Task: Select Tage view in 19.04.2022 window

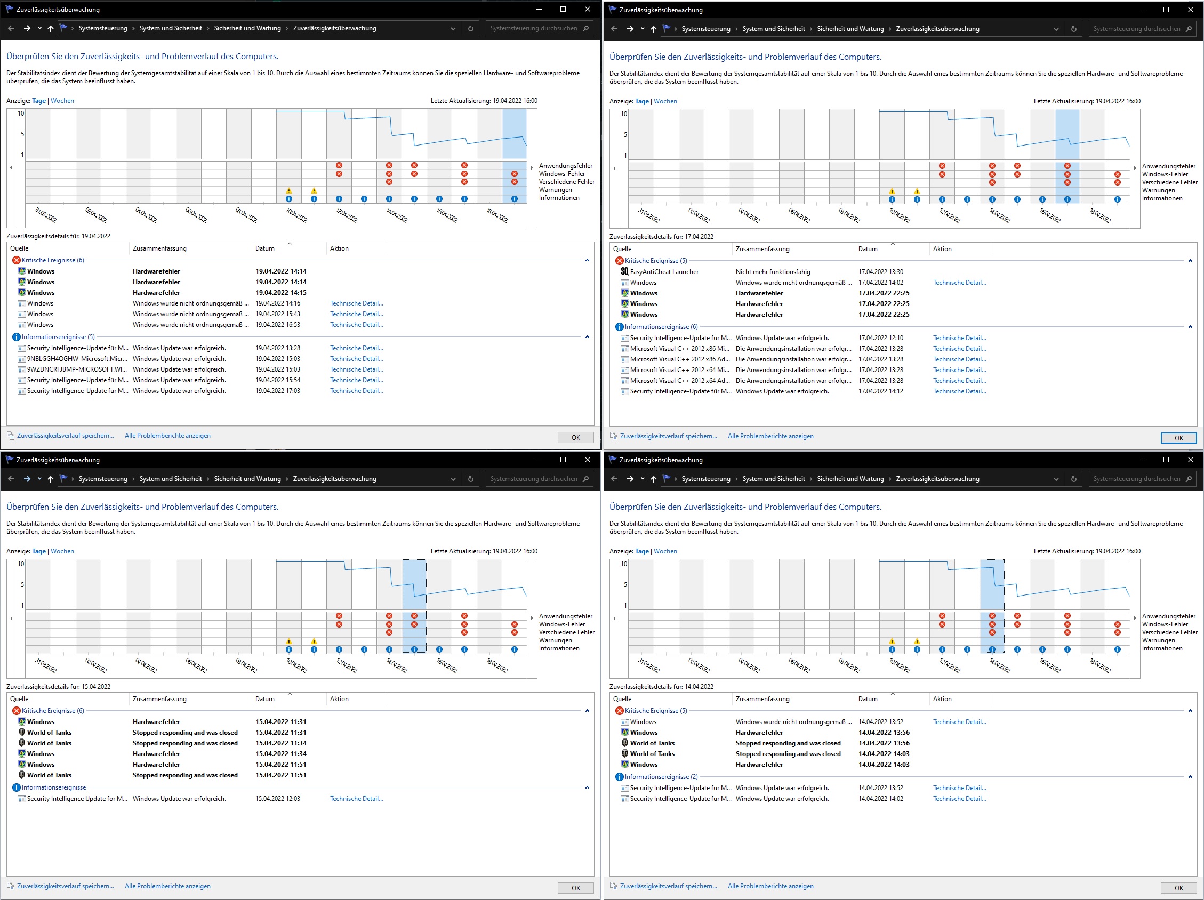Action: pos(38,101)
